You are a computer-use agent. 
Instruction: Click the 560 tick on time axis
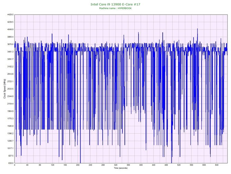[x=191, y=165]
